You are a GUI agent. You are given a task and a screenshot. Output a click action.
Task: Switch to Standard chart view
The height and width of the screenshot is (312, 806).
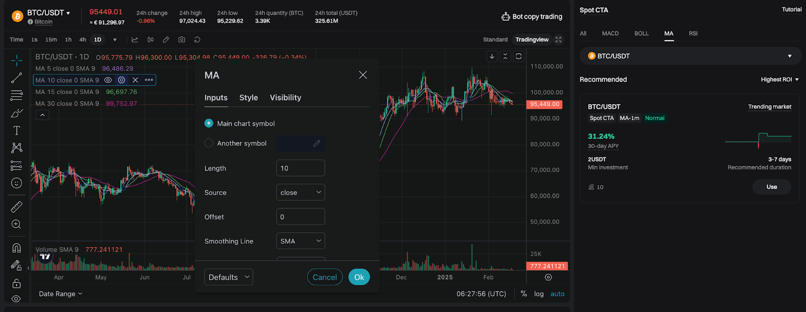click(x=495, y=40)
